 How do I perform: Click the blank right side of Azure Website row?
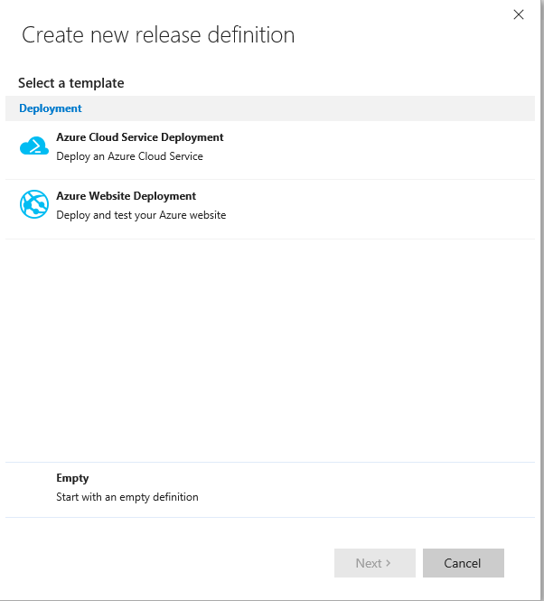[x=407, y=208]
